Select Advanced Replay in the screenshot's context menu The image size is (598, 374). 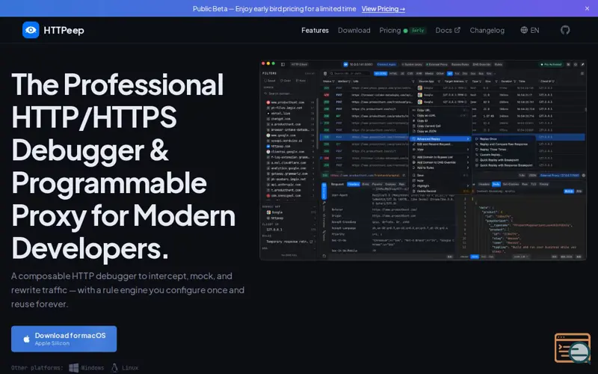click(x=440, y=139)
